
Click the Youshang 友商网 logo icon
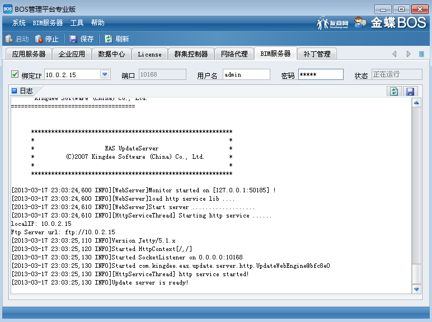332,22
